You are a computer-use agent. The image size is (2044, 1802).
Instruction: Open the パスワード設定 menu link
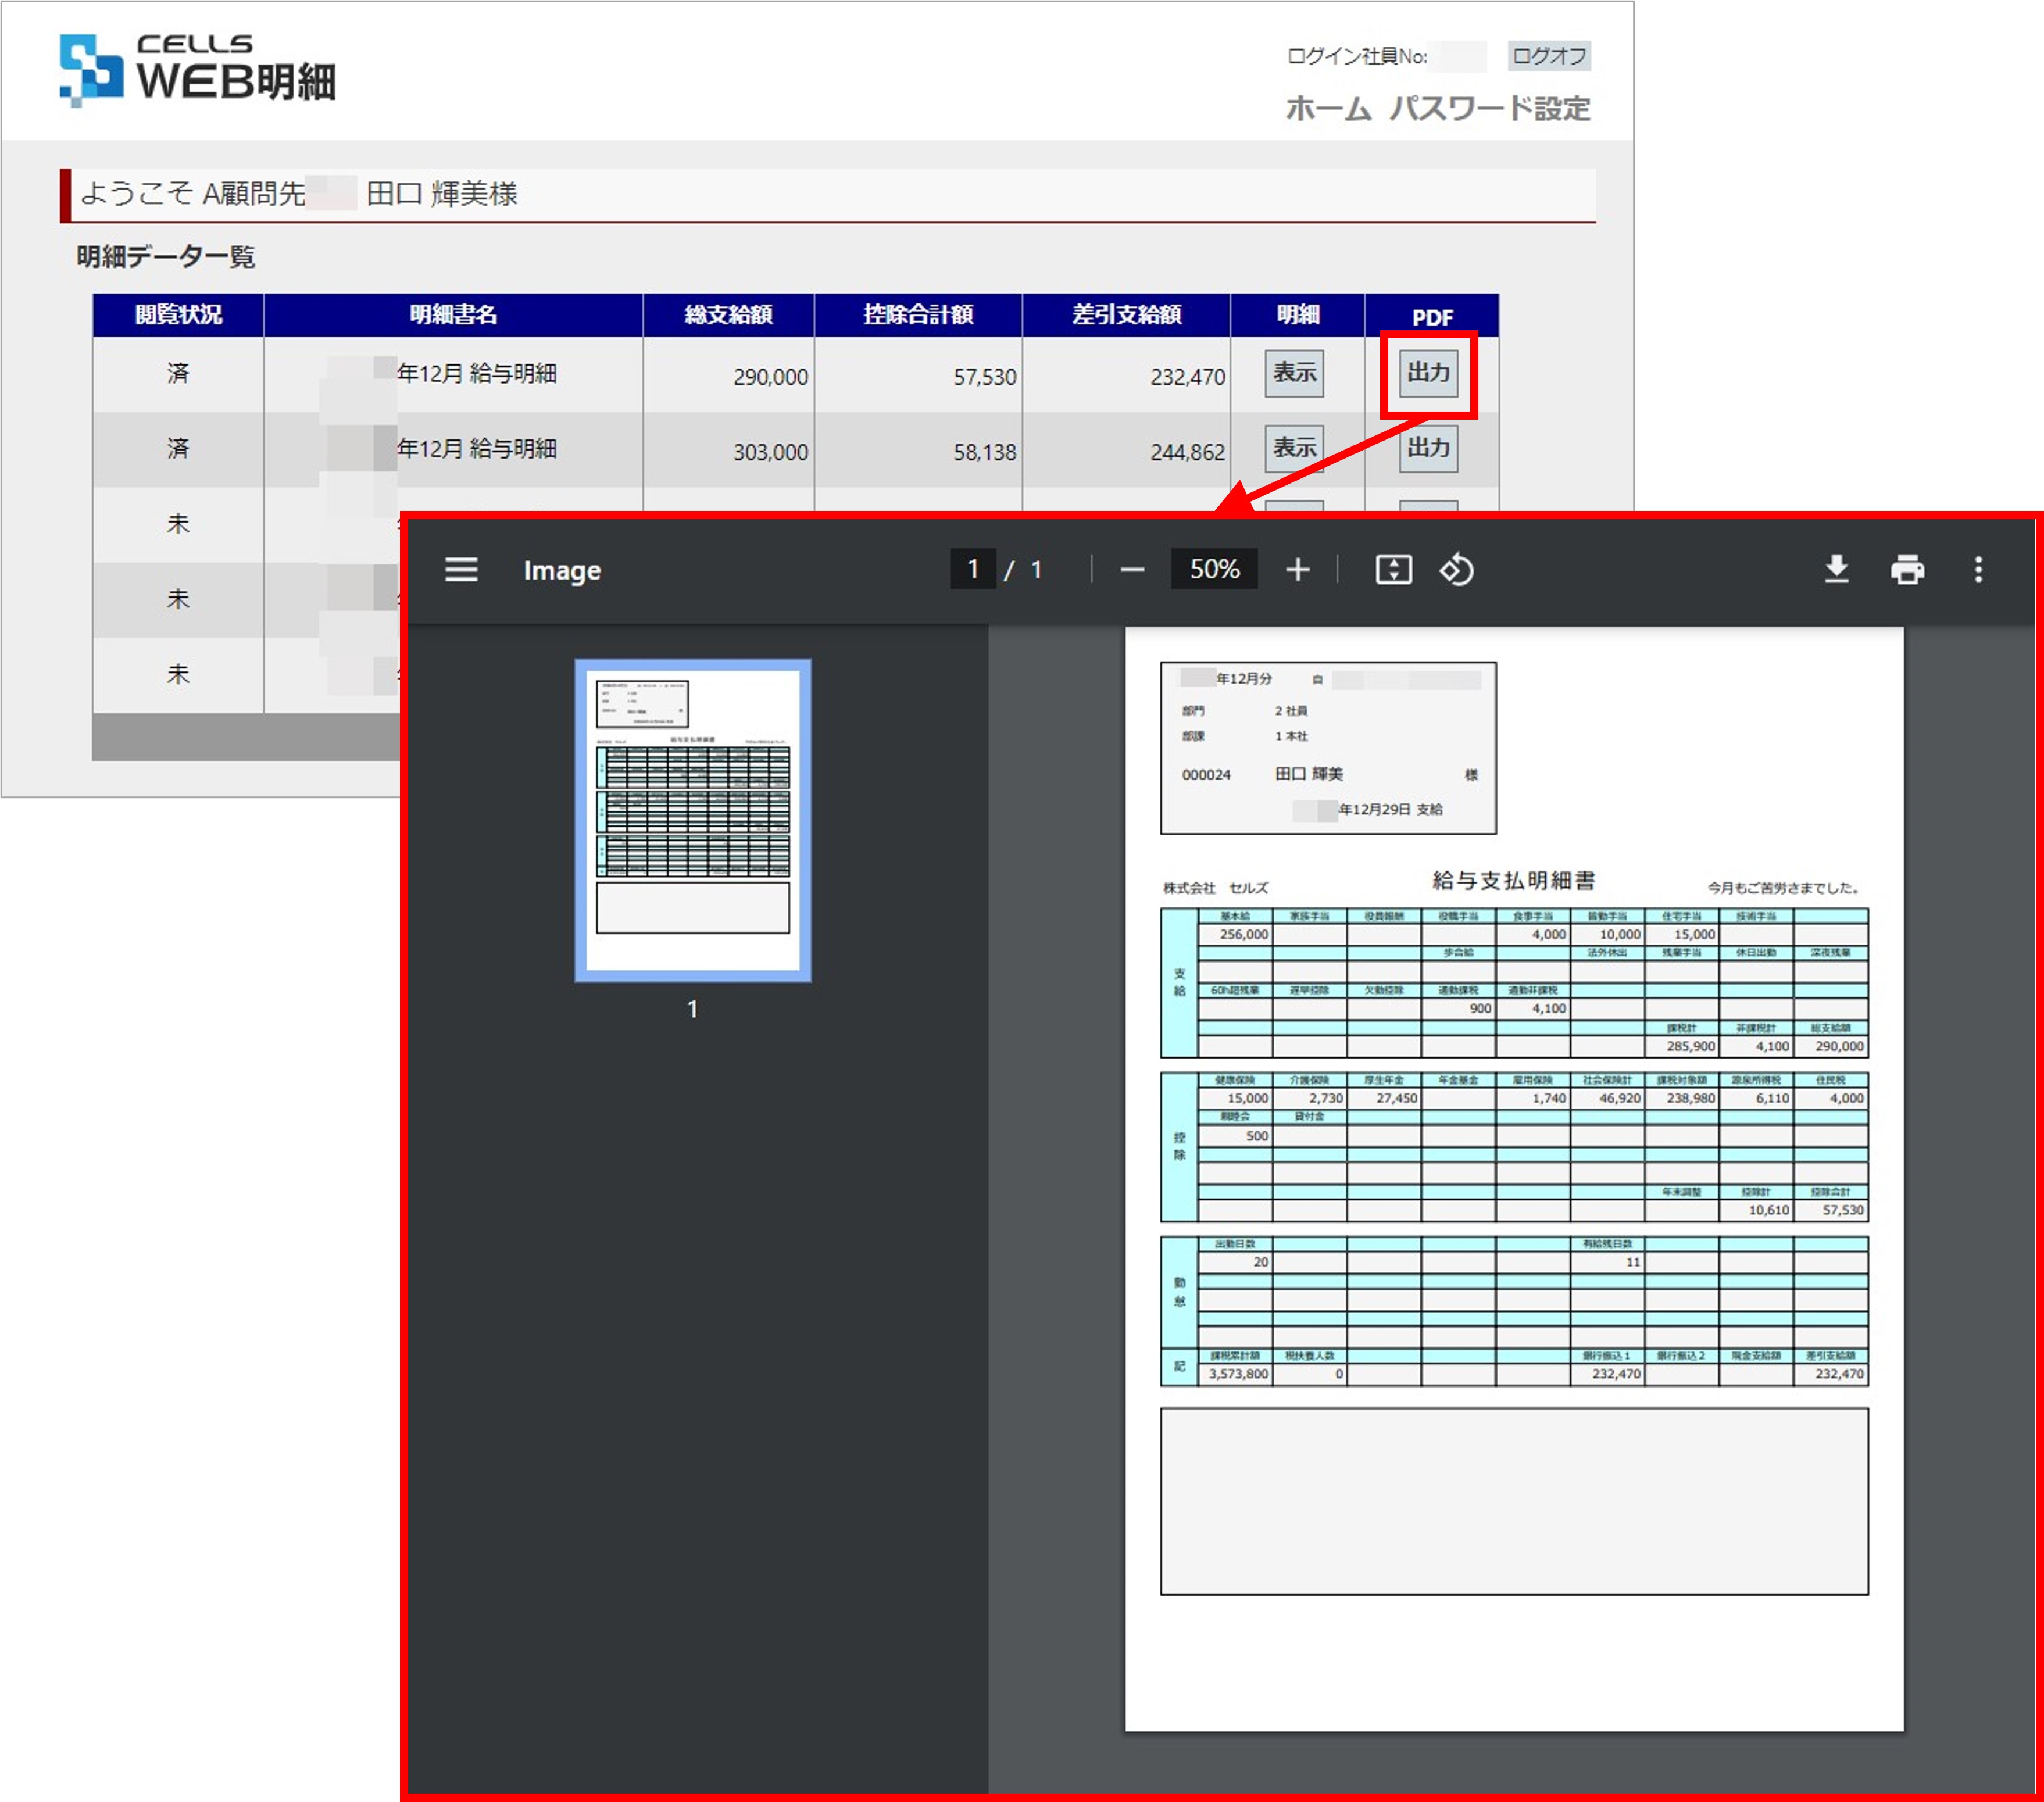tap(1489, 108)
